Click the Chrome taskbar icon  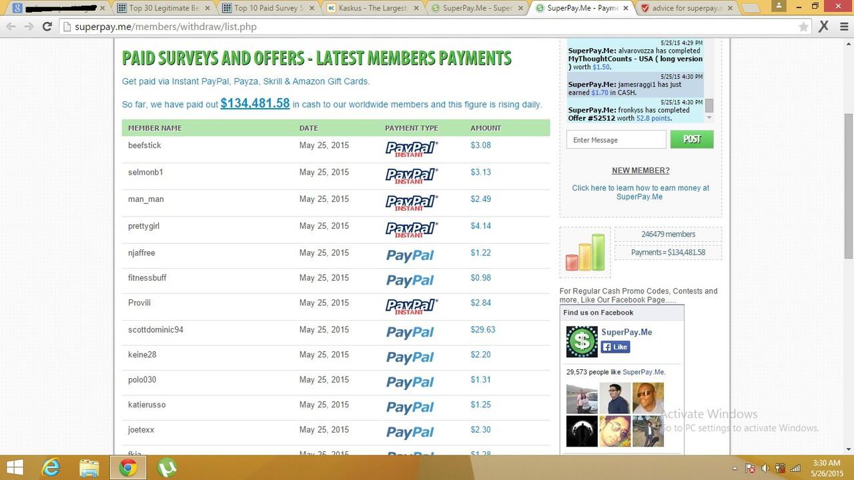pyautogui.click(x=128, y=467)
